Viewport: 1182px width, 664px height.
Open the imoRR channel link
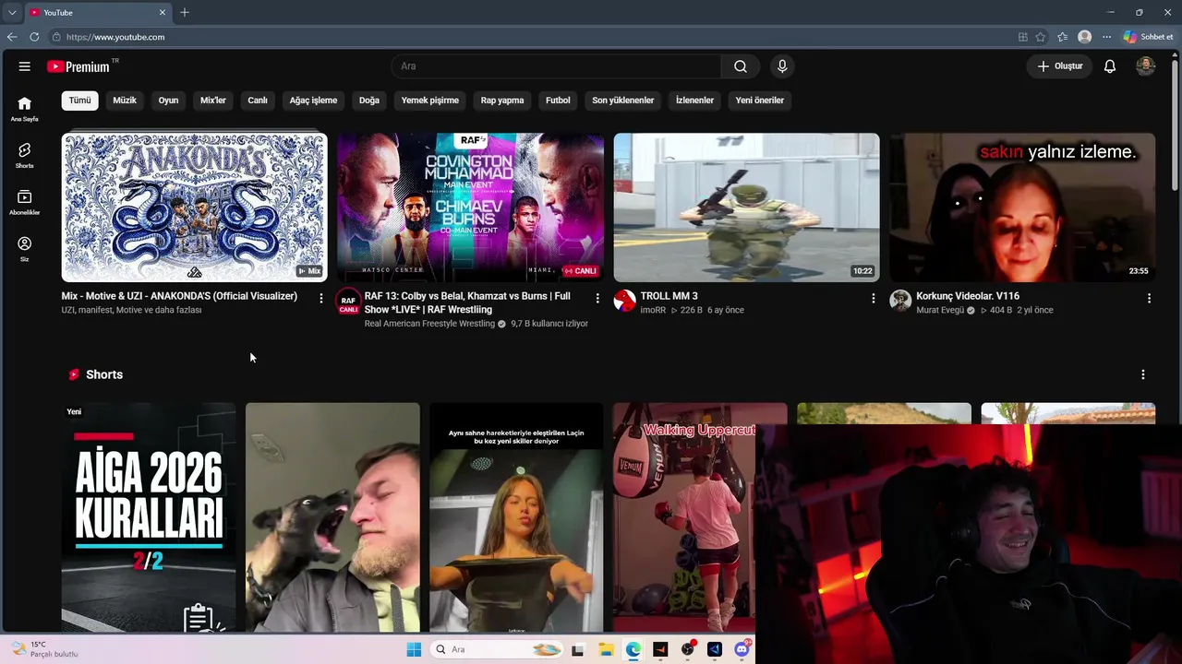pyautogui.click(x=653, y=310)
